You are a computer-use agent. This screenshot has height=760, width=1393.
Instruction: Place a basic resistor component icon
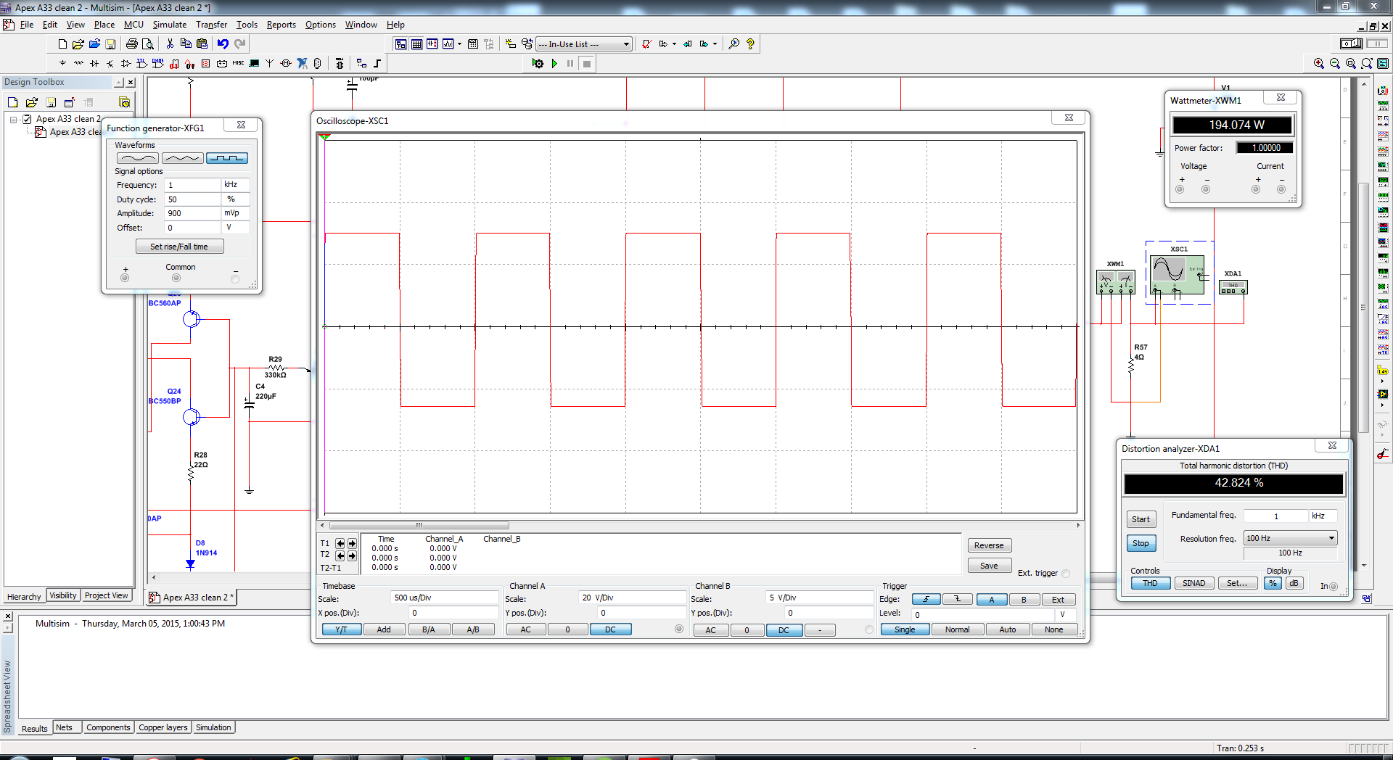coord(78,64)
